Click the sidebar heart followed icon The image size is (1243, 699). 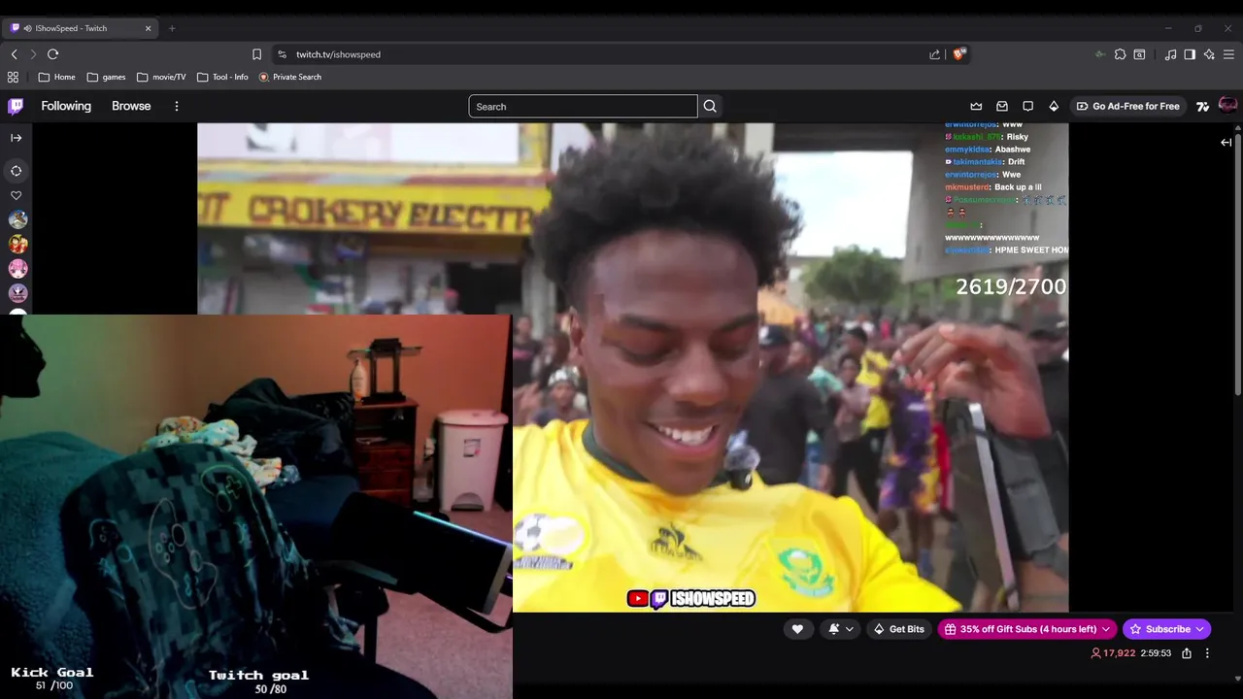point(17,195)
